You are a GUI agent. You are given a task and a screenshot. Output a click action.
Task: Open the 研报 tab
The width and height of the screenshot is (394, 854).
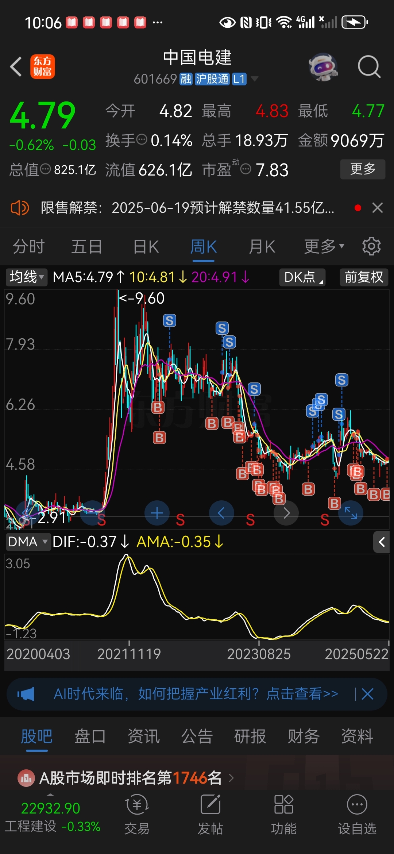250,736
